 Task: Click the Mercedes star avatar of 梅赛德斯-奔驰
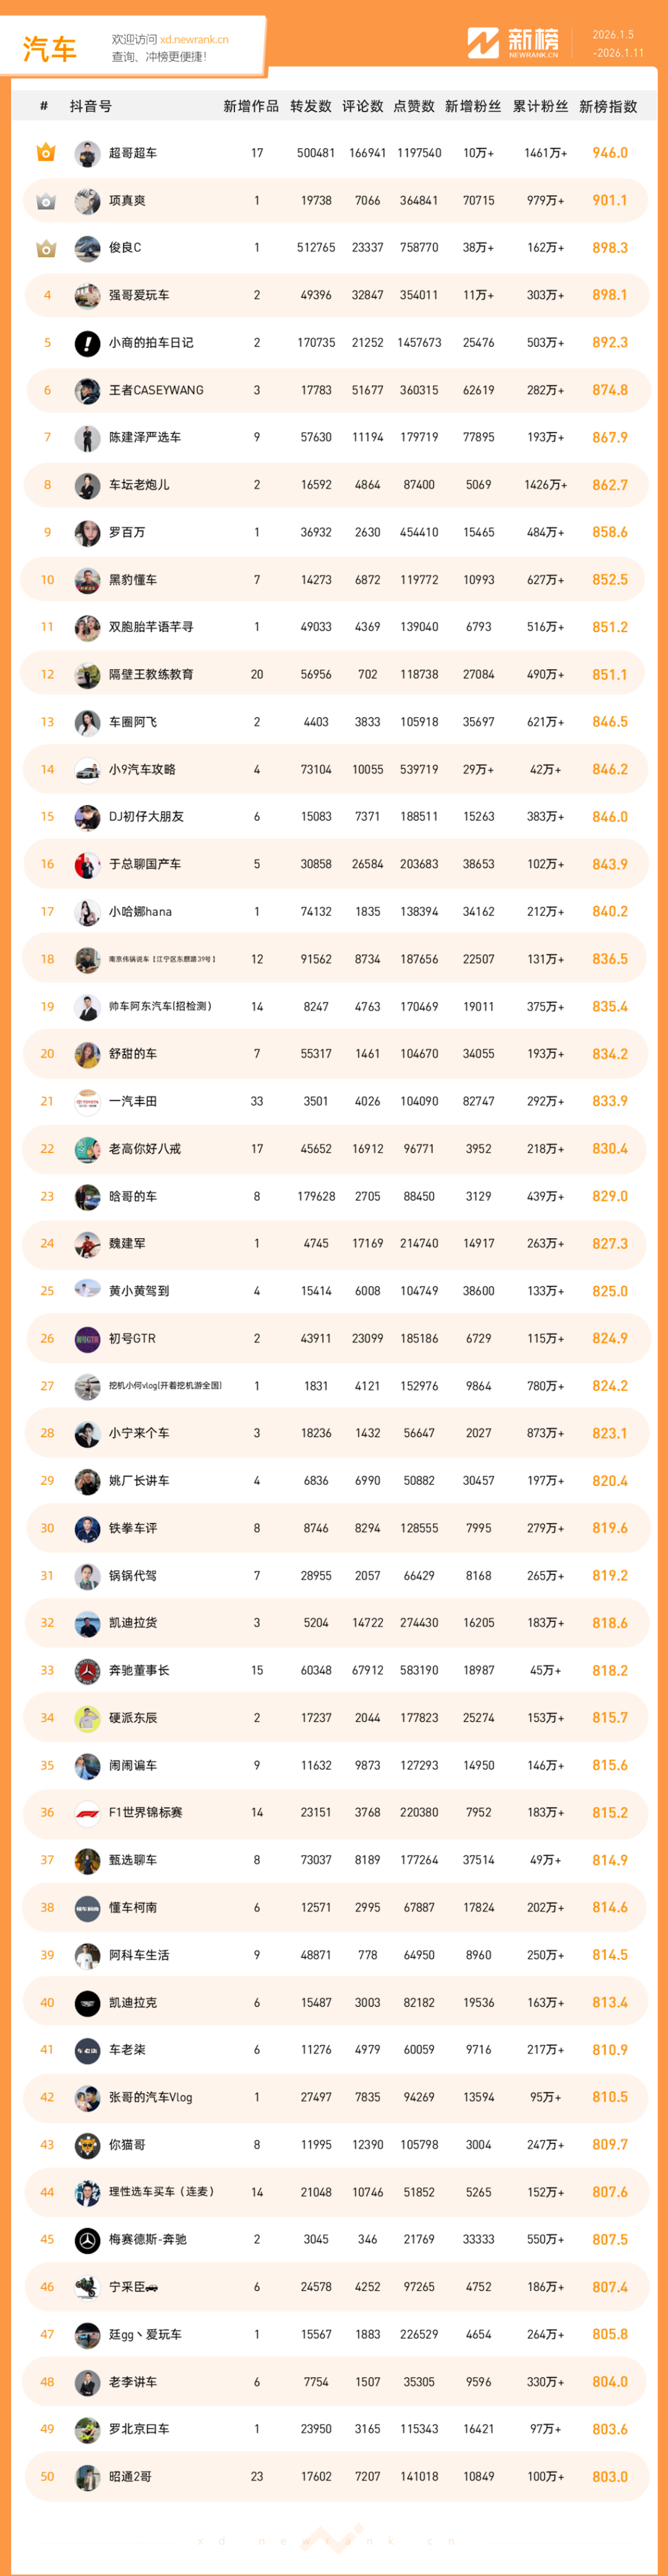87,2239
